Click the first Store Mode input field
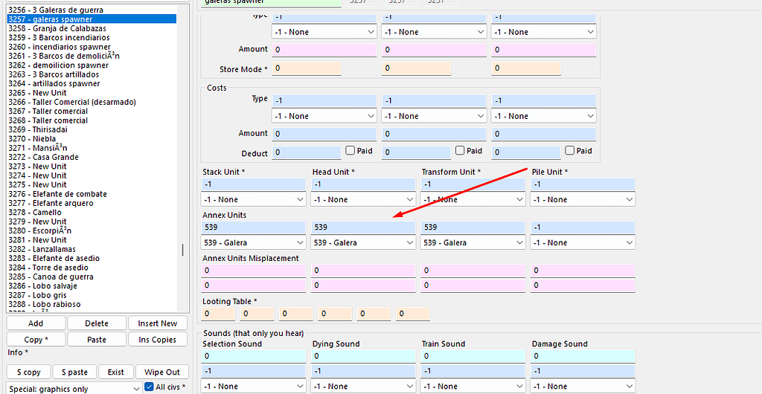The height and width of the screenshot is (394, 762). [307, 68]
